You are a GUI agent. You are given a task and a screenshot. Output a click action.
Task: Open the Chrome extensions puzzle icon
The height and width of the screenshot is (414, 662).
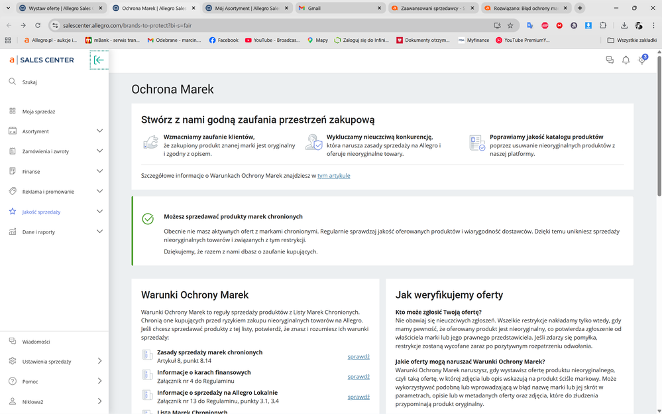(x=603, y=25)
